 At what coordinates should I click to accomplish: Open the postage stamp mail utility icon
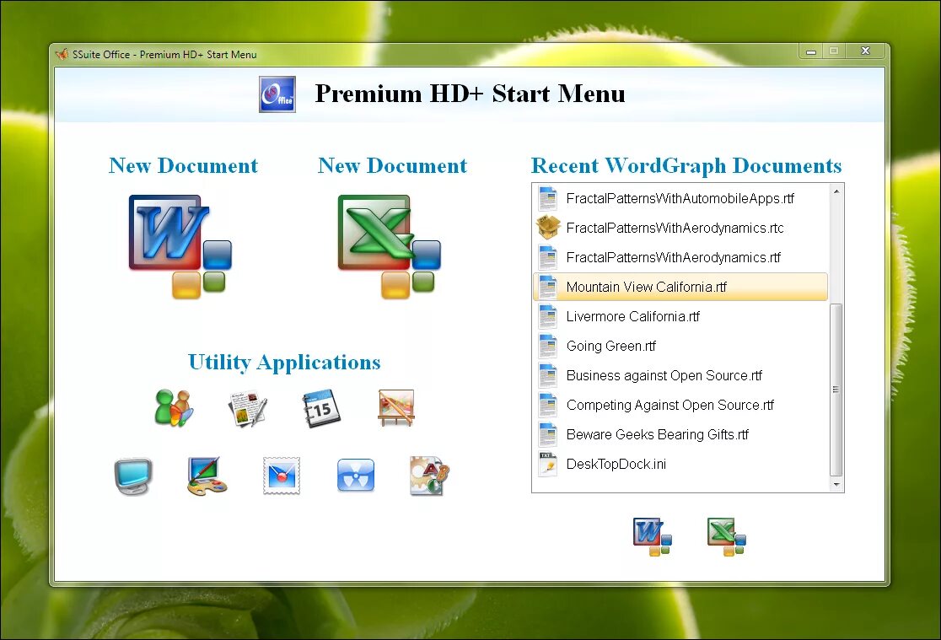coord(282,476)
